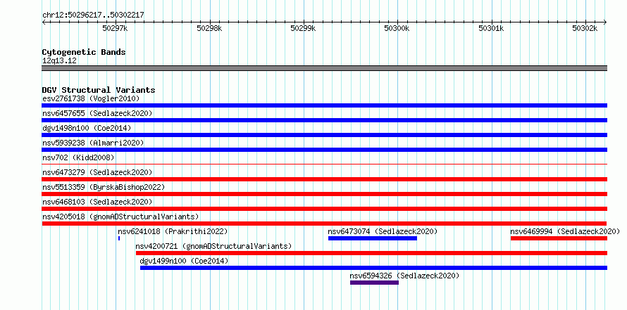This screenshot has width=627, height=310.
Task: Select the purple bar under nsv6594326
Action: (x=374, y=283)
